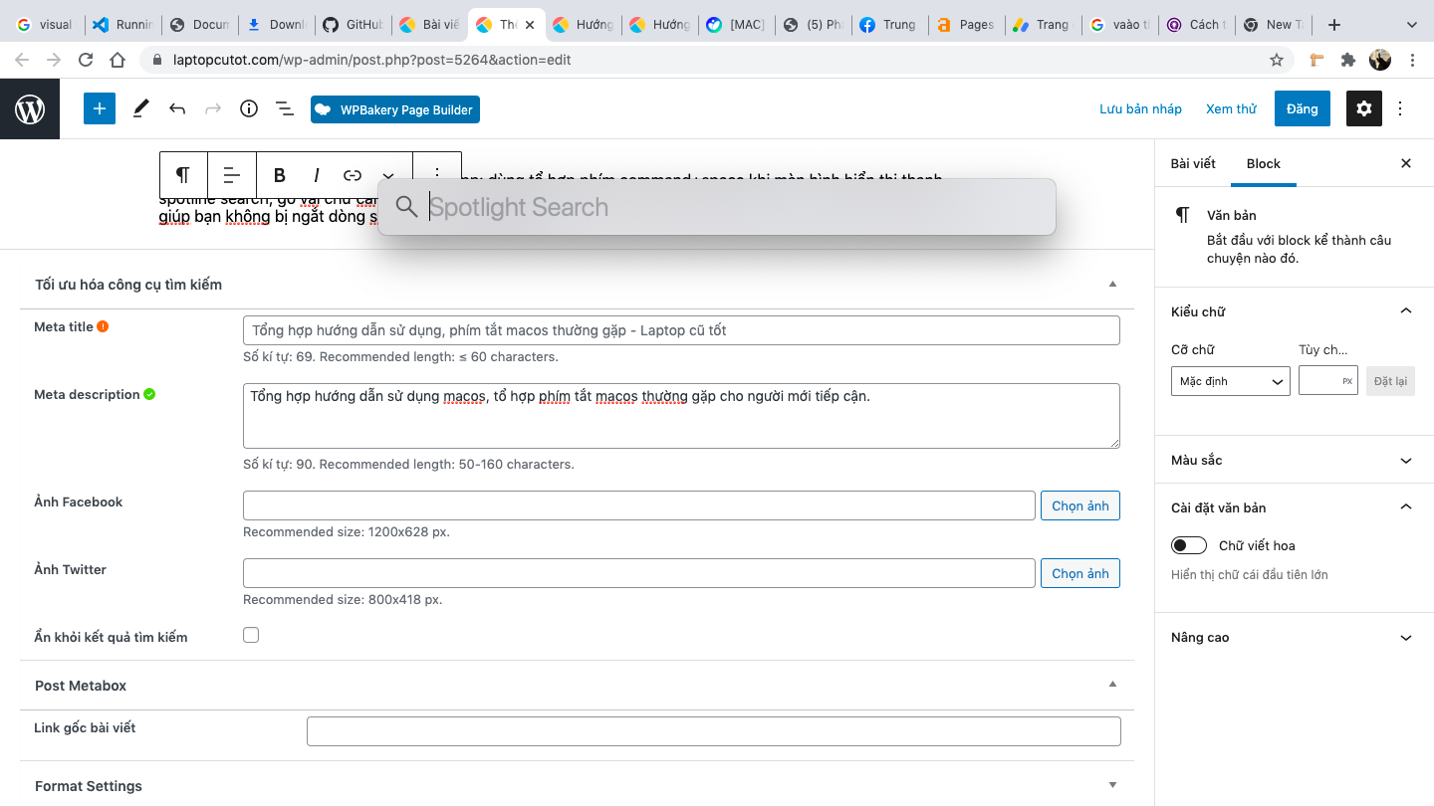Expand the Nâng cao section
1434x806 pixels.
pyautogui.click(x=1292, y=638)
